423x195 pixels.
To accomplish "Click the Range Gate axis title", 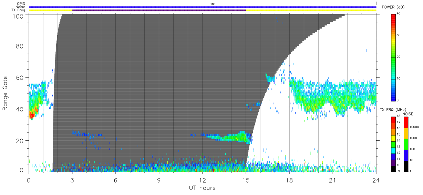I will click(x=5, y=93).
